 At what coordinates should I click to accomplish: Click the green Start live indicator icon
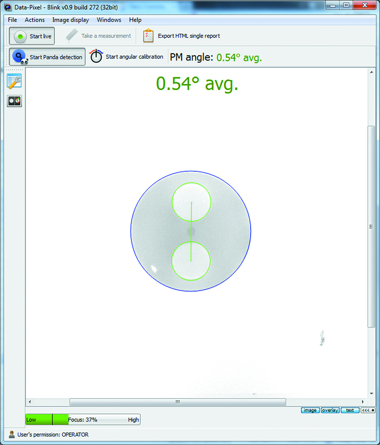(x=20, y=36)
